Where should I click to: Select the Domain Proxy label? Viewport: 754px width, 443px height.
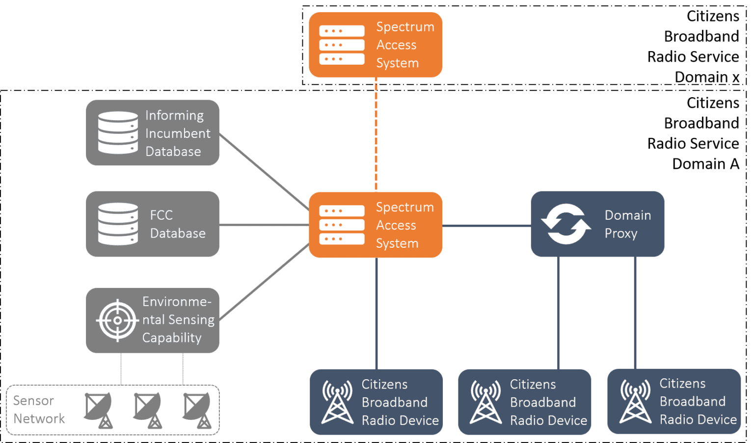pyautogui.click(x=628, y=224)
